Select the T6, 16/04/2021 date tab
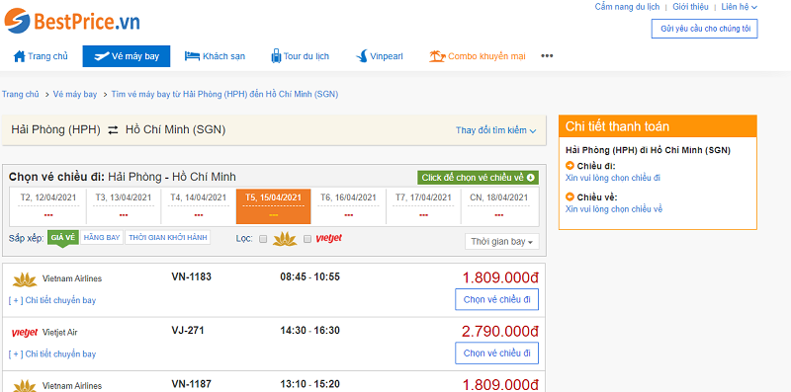This screenshot has height=392, width=791. pyautogui.click(x=349, y=205)
